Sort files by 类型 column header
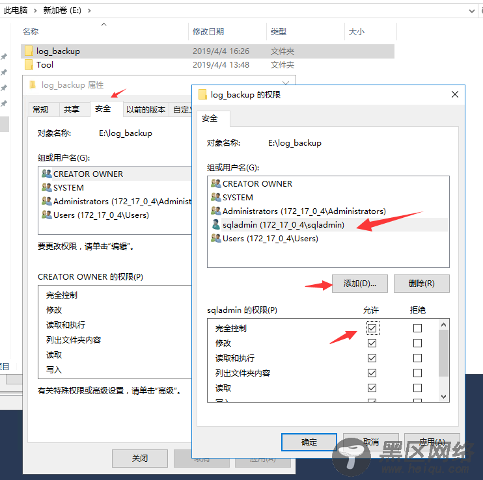Screen dimensions: 483x480 305,32
